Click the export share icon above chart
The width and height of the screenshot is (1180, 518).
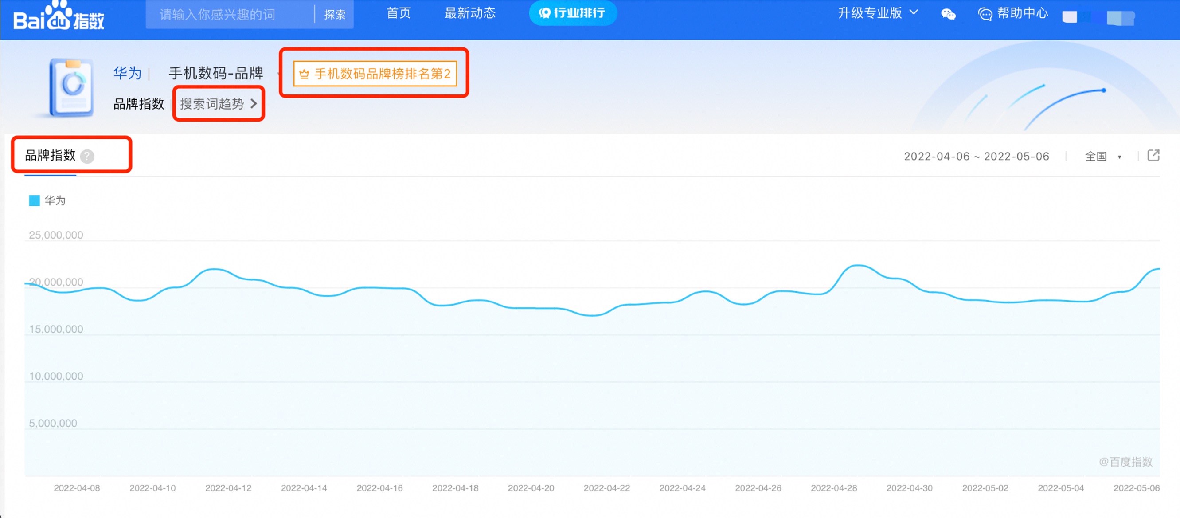click(1153, 156)
